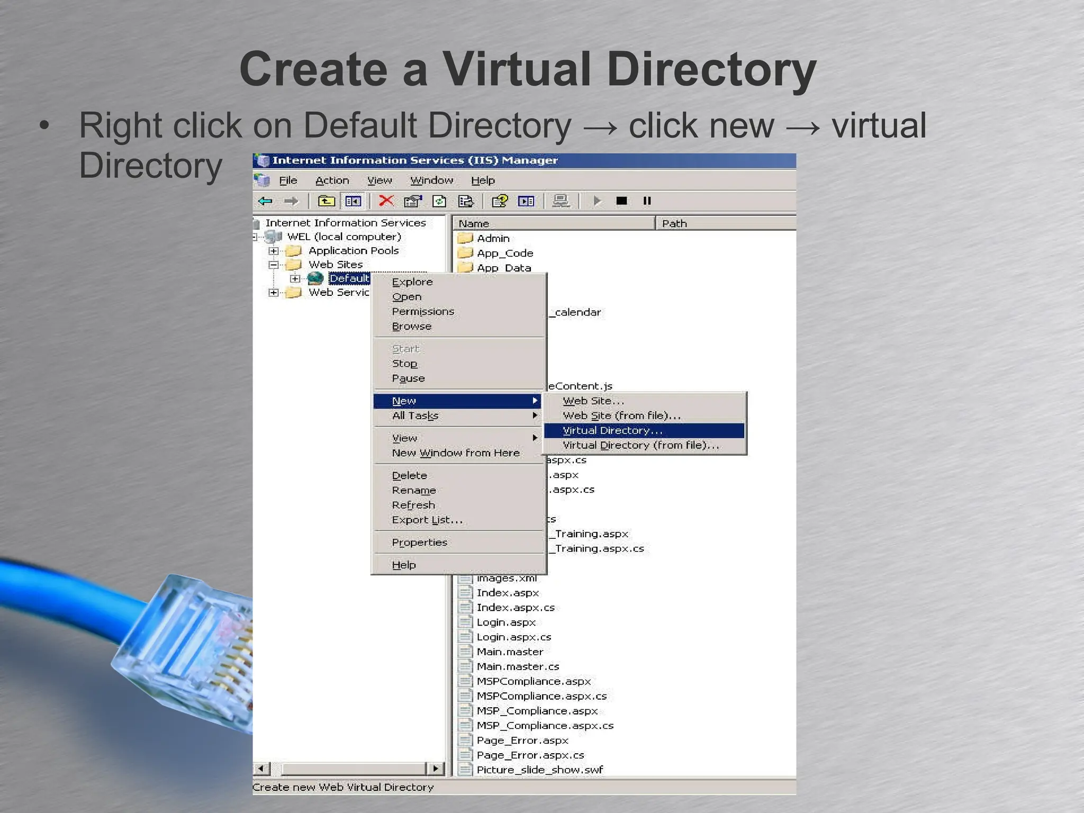Image resolution: width=1084 pixels, height=813 pixels.
Task: Collapse the Web Sites tree node
Action: pos(274,265)
